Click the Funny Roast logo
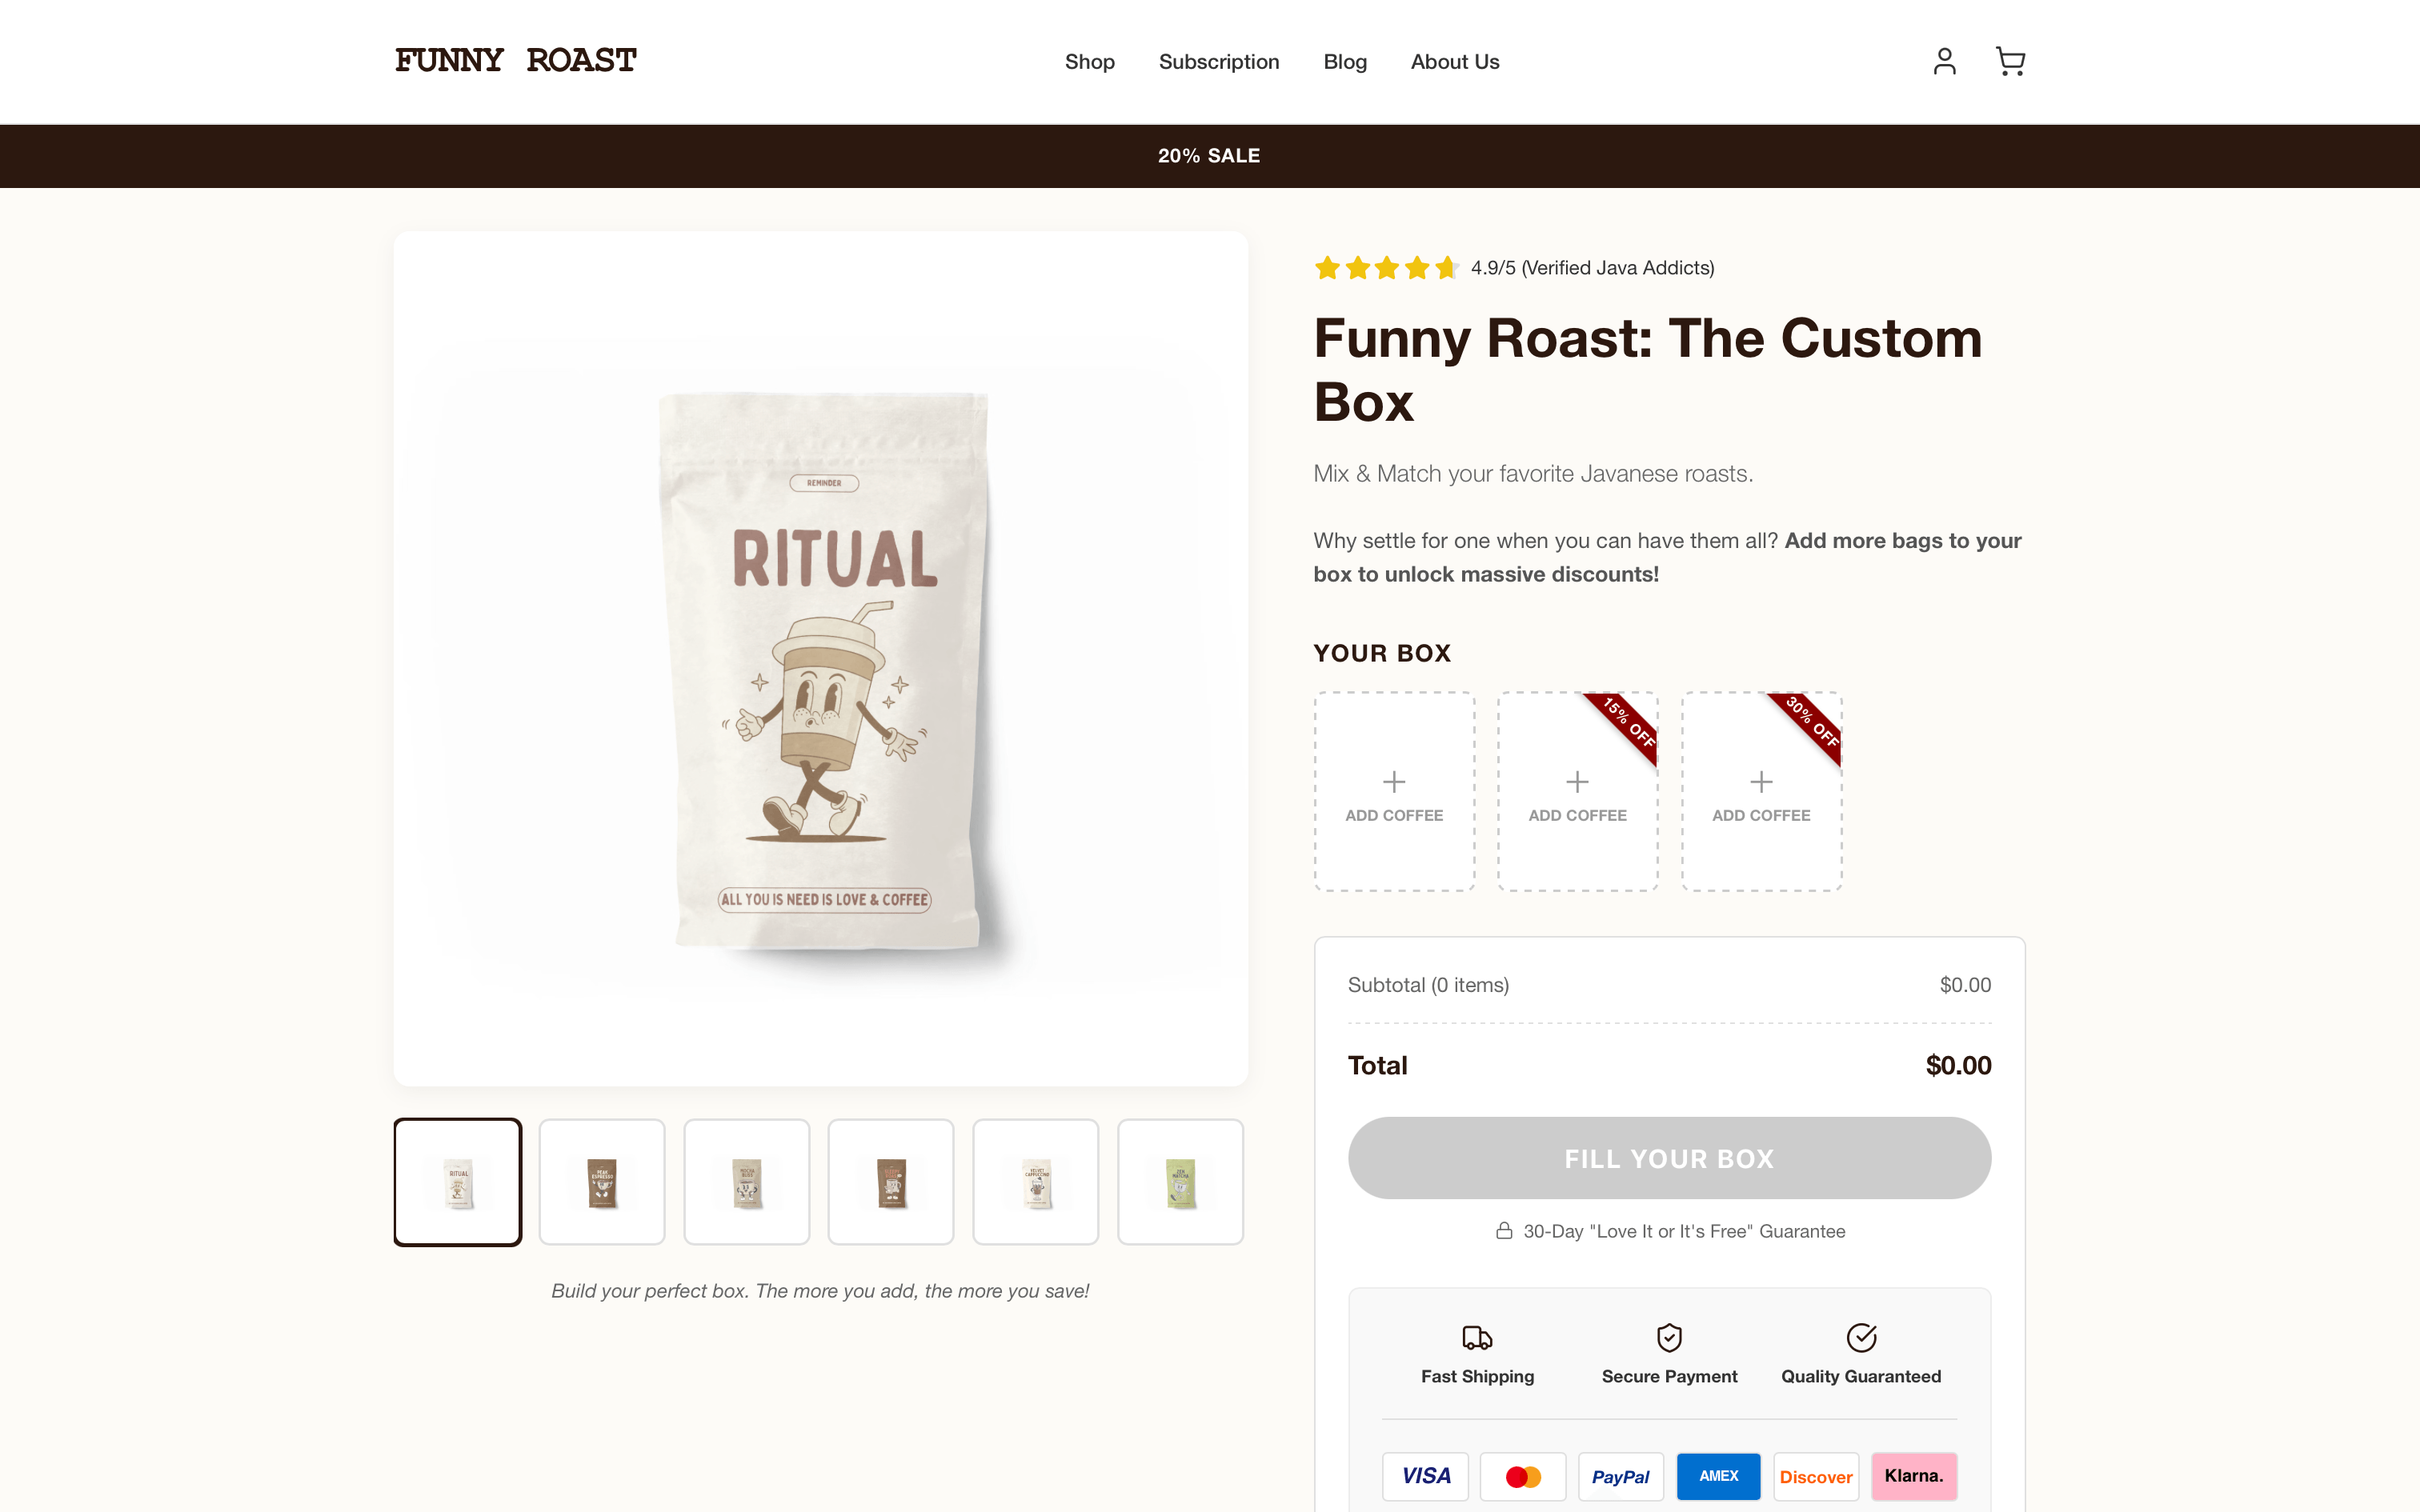The height and width of the screenshot is (1512, 2420). (x=515, y=61)
